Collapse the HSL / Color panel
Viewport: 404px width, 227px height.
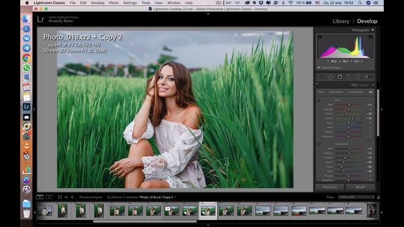pos(372,85)
